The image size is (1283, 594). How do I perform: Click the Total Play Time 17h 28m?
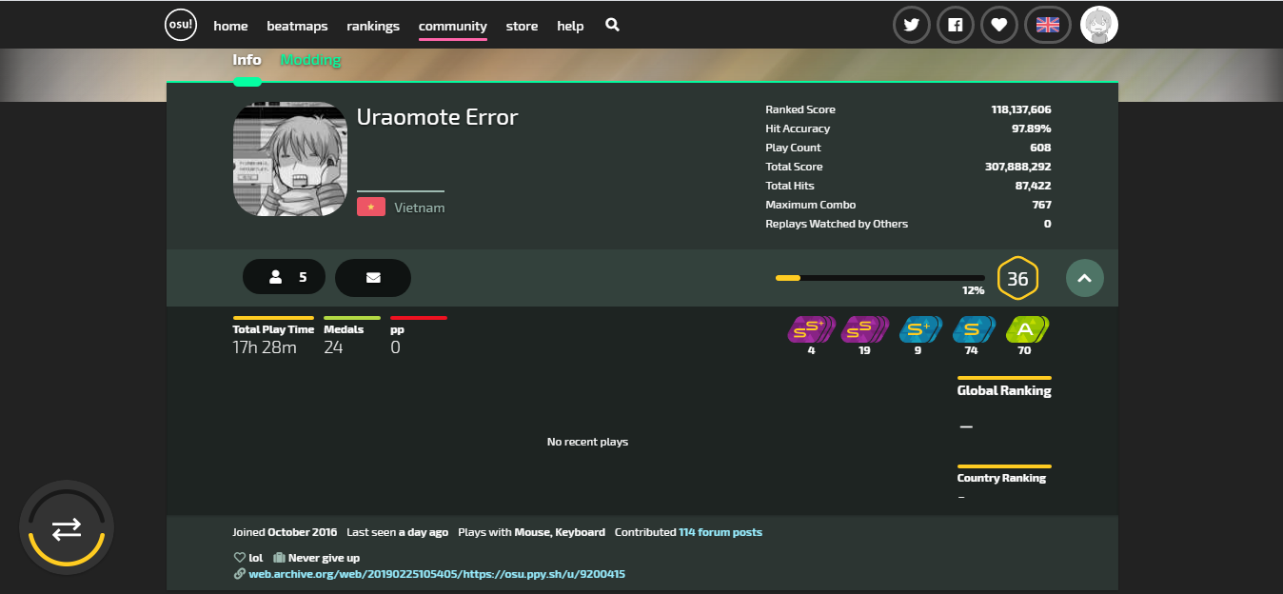tap(265, 347)
